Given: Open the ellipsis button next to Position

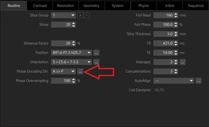Looking at the screenshot, I should click(96, 53).
